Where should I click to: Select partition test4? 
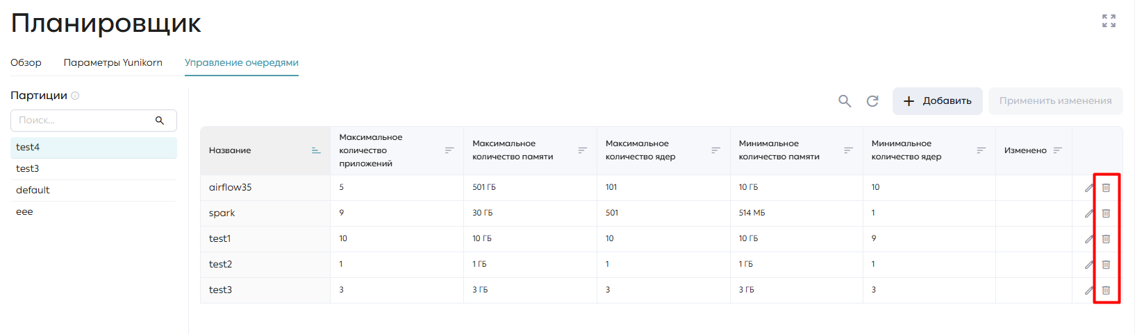tap(94, 148)
